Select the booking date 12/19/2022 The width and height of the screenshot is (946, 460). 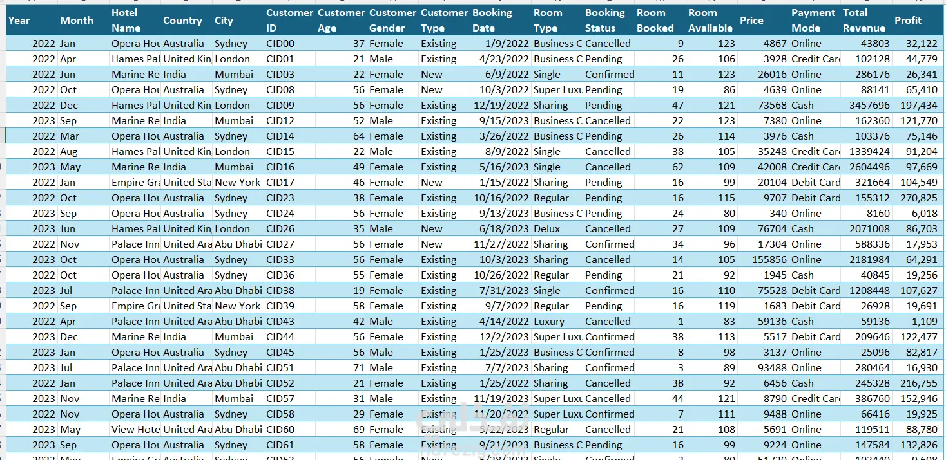[x=500, y=106]
